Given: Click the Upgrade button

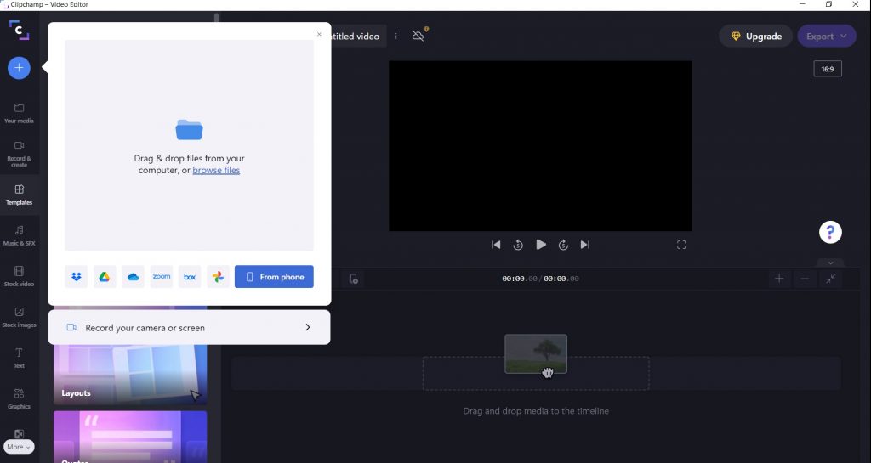Looking at the screenshot, I should (755, 36).
